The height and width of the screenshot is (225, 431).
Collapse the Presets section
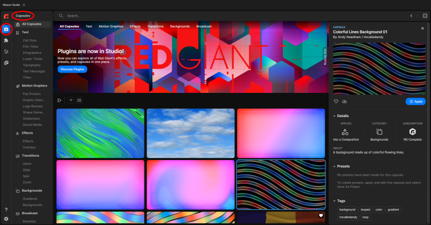334,166
